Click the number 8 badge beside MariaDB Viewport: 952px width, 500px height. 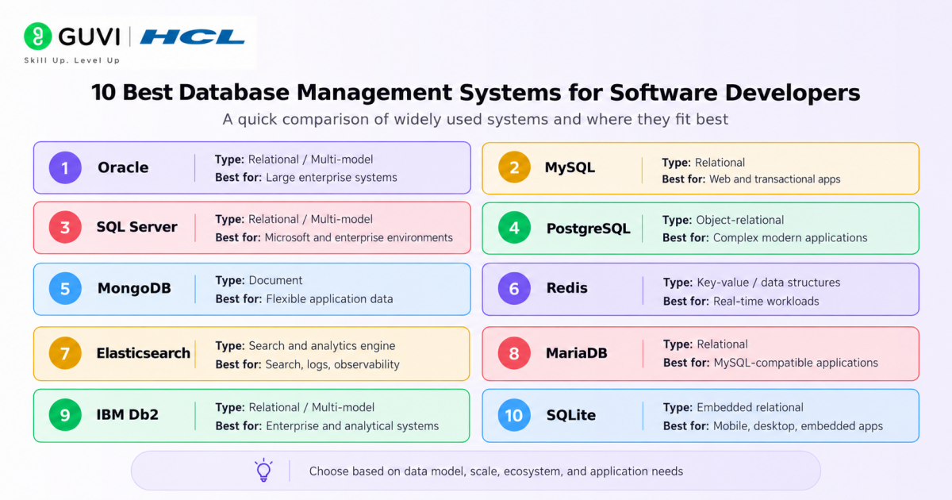(x=514, y=353)
